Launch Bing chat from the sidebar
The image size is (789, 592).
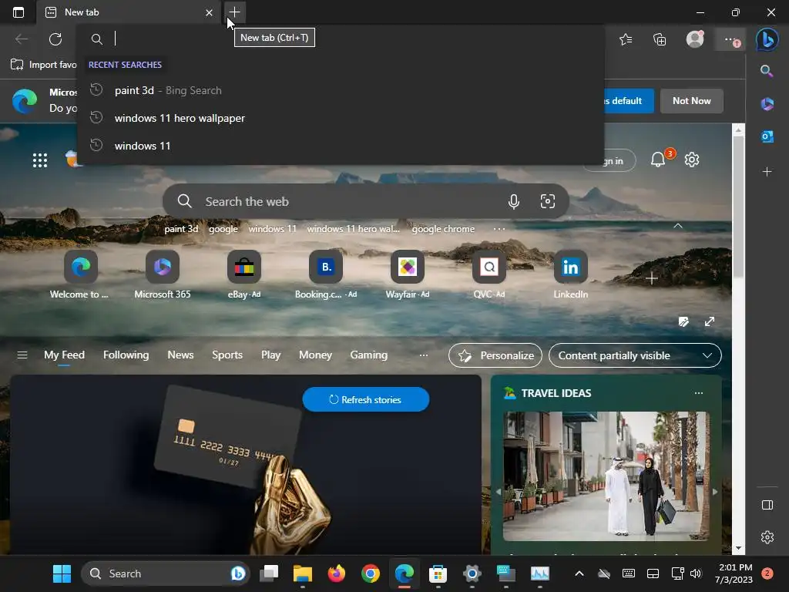click(x=767, y=39)
